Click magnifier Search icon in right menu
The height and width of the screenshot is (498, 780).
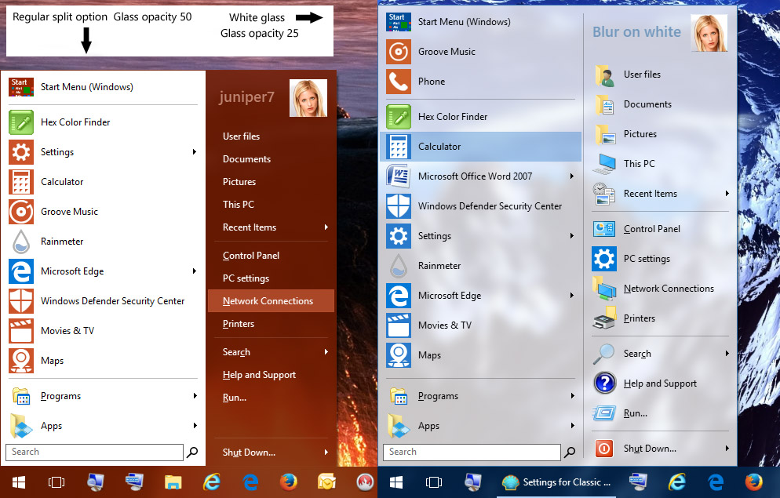pyautogui.click(x=603, y=354)
